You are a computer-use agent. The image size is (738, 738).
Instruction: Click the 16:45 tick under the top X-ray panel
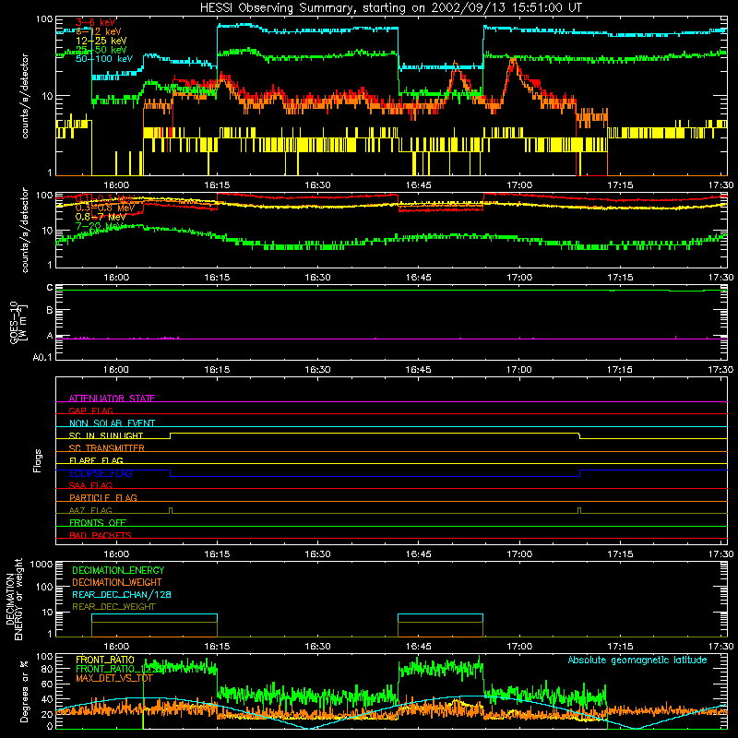418,185
